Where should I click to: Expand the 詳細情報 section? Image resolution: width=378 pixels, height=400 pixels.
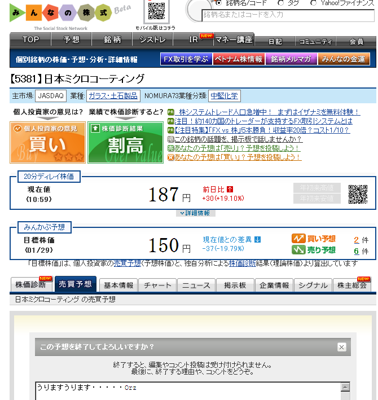[196, 213]
